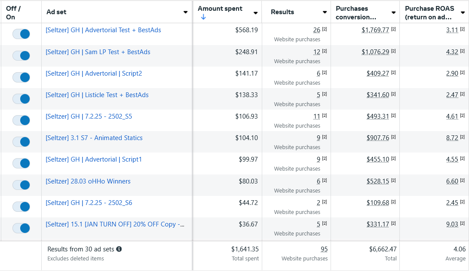Open the GH | 7.2.25 - 2502_S6 ad set

[89, 203]
